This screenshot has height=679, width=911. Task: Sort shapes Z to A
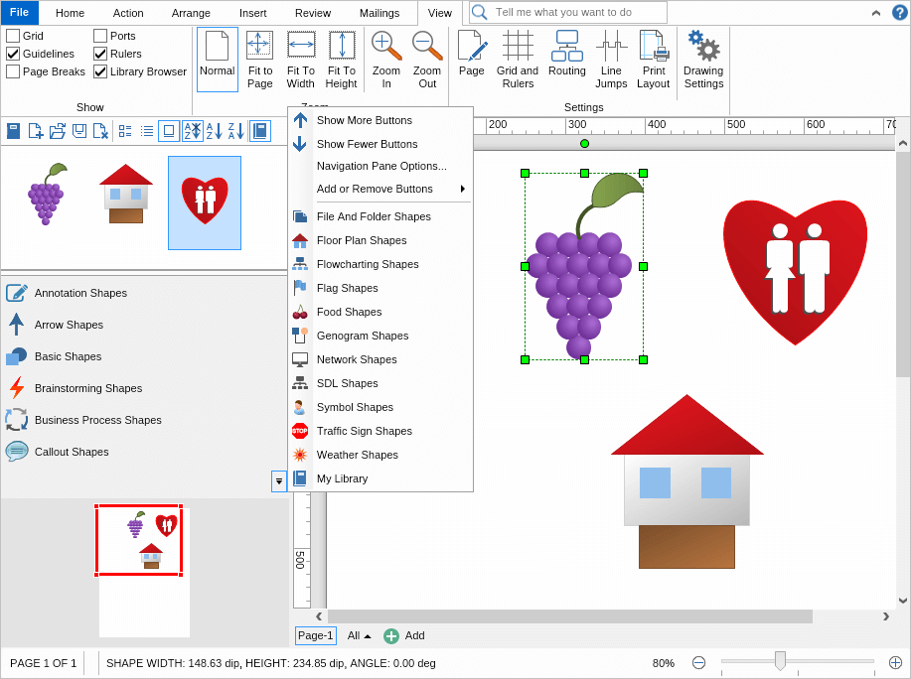click(234, 130)
